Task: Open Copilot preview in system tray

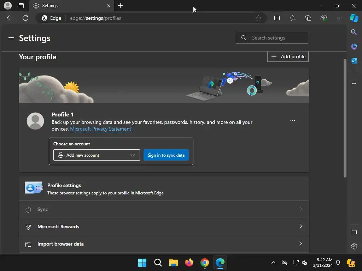Action: point(351,263)
